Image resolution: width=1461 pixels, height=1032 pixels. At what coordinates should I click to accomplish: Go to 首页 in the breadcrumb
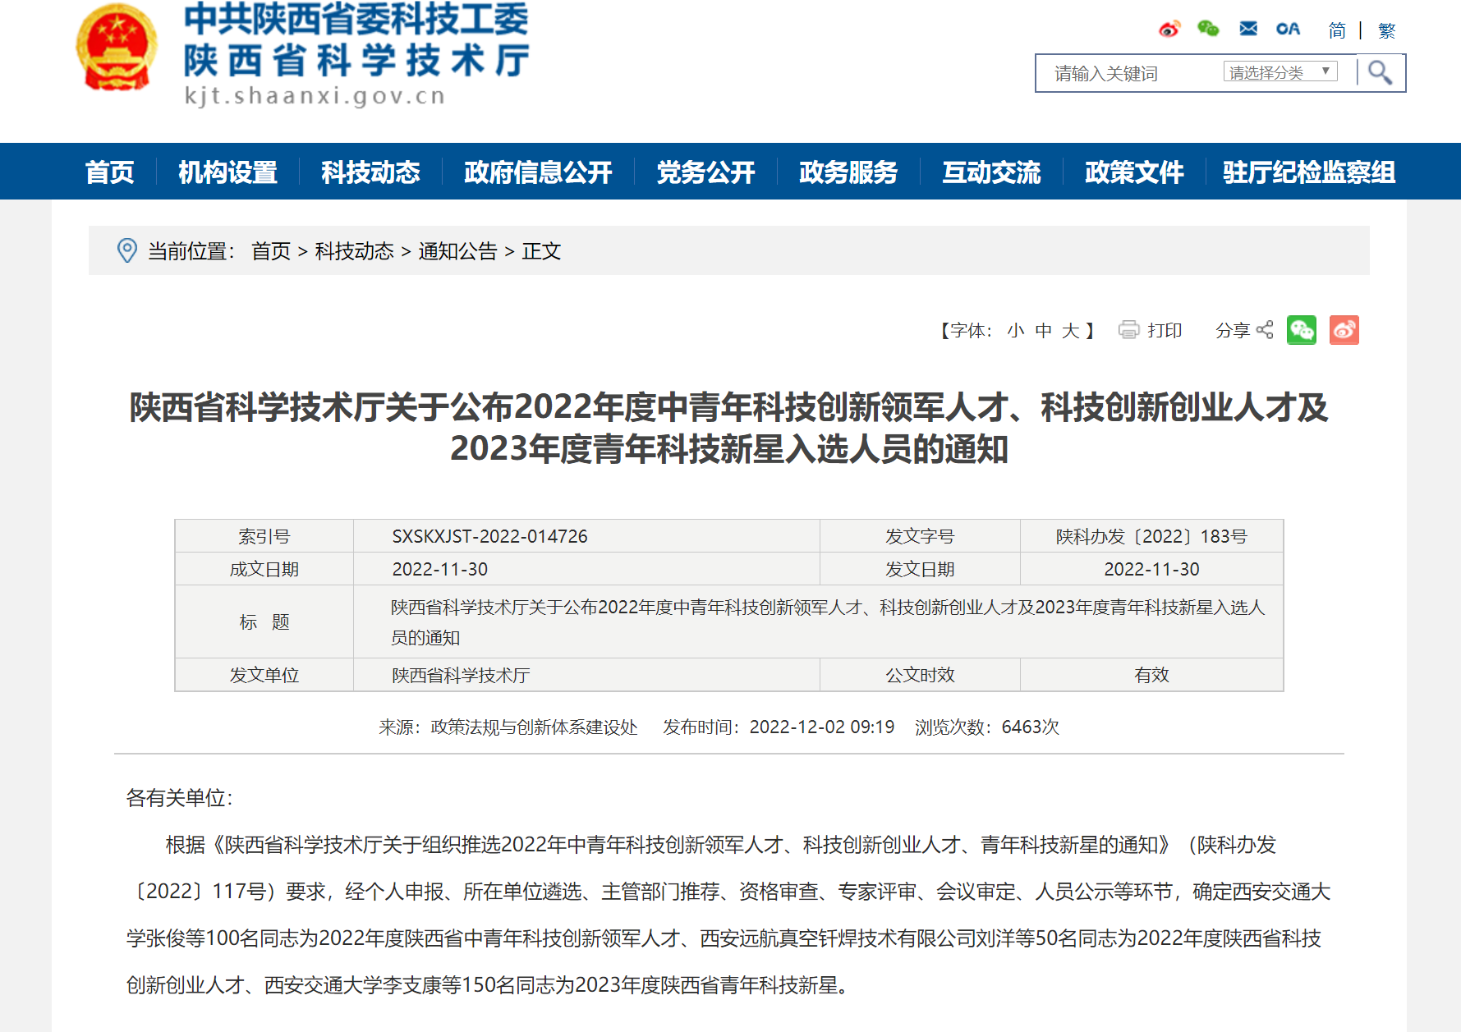271,250
